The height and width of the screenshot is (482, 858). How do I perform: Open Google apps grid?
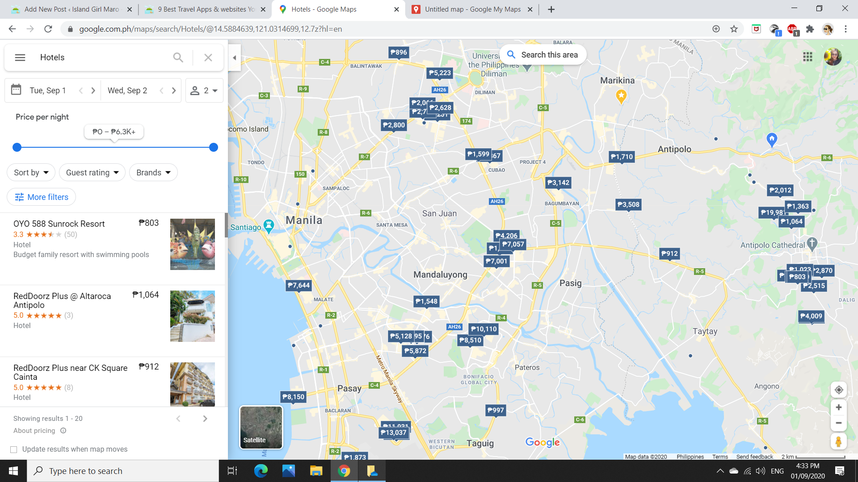click(808, 57)
